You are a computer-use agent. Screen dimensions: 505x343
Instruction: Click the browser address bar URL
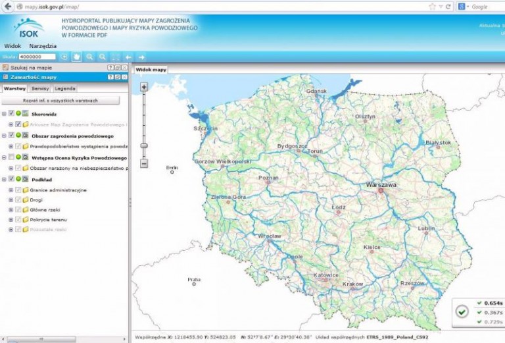coord(52,7)
